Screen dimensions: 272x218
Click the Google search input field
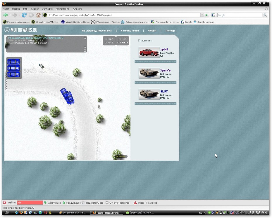point(240,15)
